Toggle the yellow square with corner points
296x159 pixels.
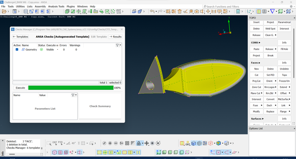[99, 152]
